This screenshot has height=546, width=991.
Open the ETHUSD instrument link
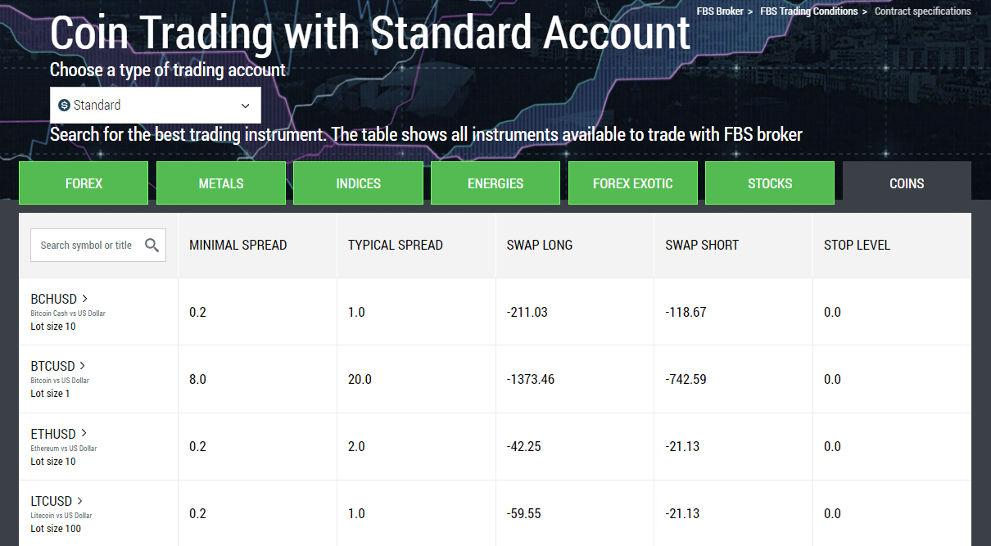pos(53,434)
